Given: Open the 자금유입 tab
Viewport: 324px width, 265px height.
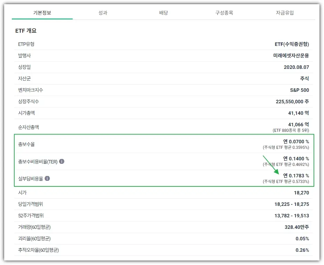Looking at the screenshot, I should [285, 13].
